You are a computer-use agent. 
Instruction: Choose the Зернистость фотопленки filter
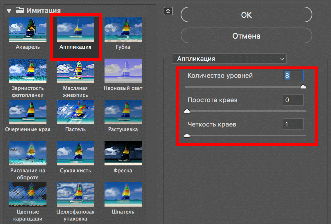pos(28,71)
